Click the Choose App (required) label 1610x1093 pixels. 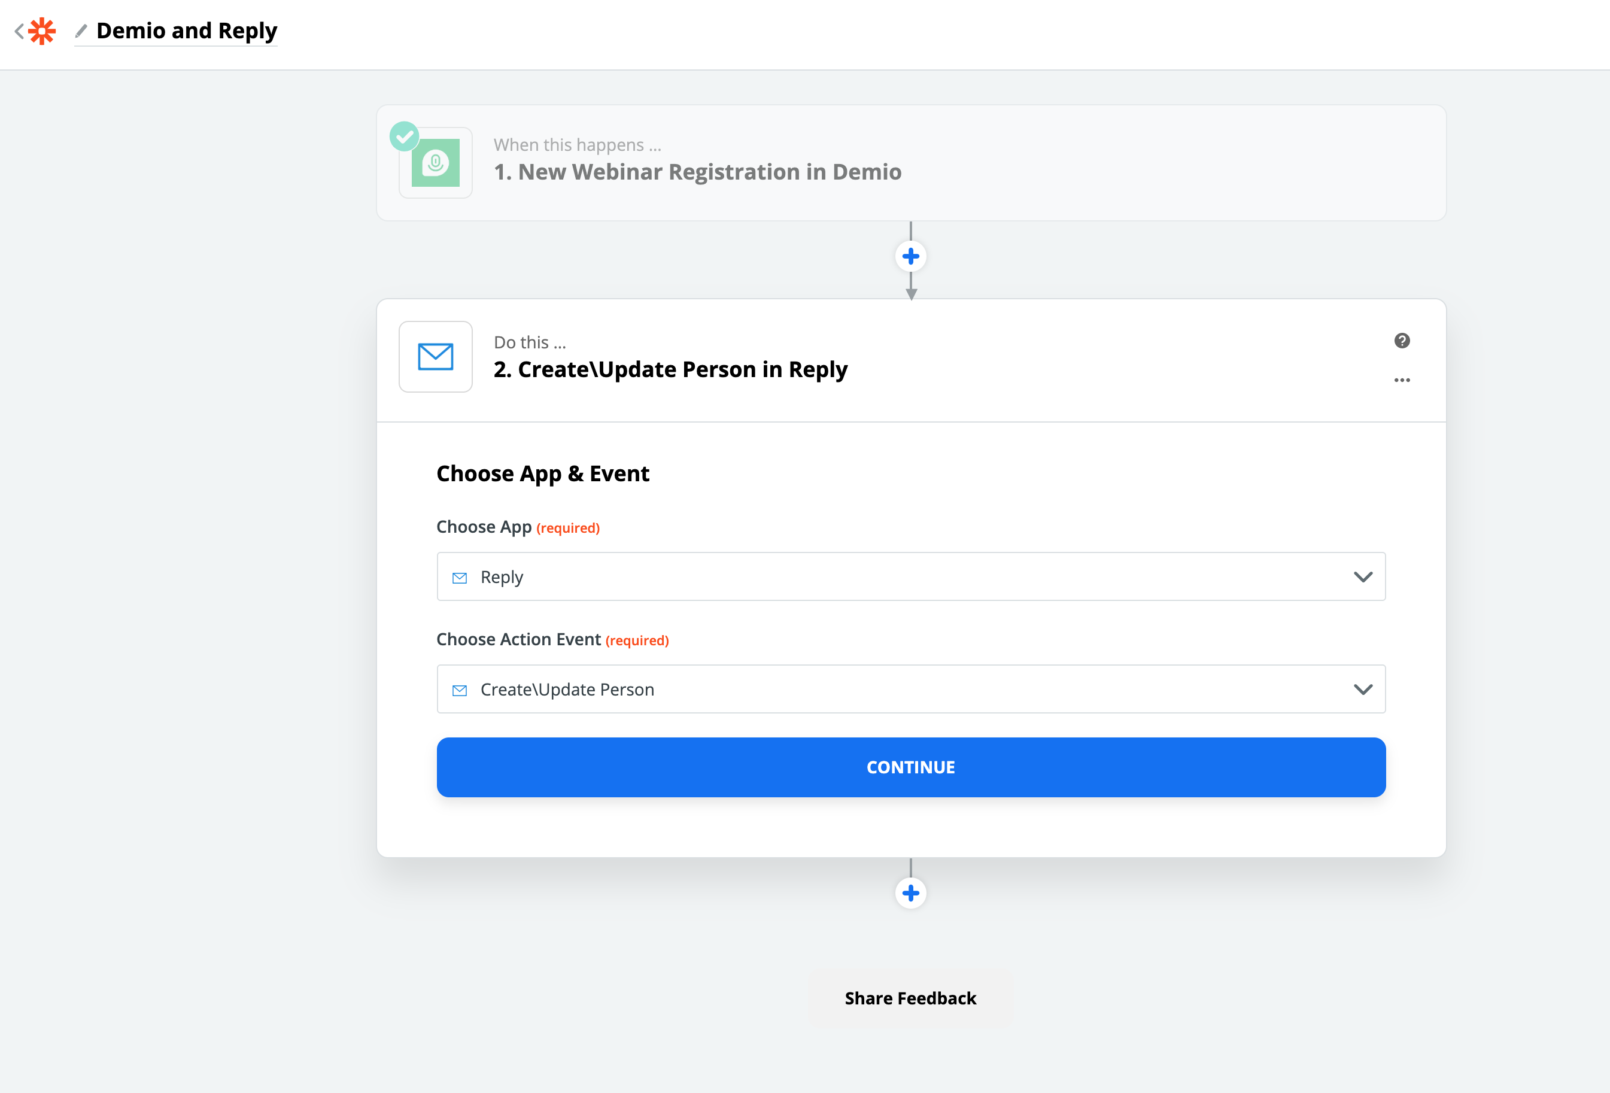518,527
